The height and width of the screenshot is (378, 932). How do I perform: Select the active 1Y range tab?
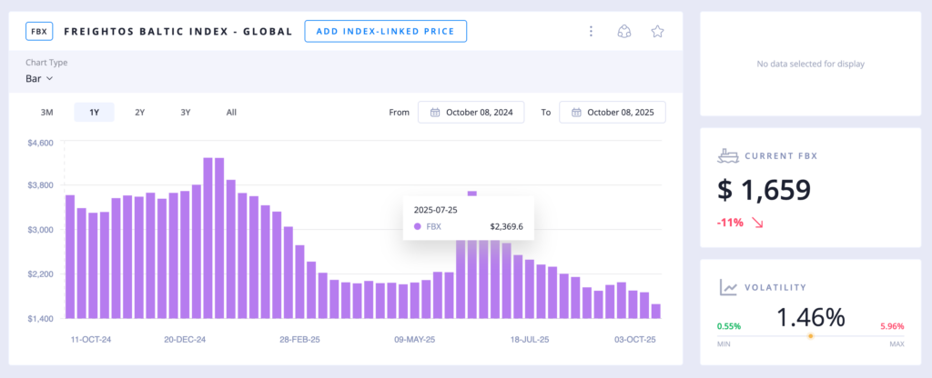click(94, 113)
